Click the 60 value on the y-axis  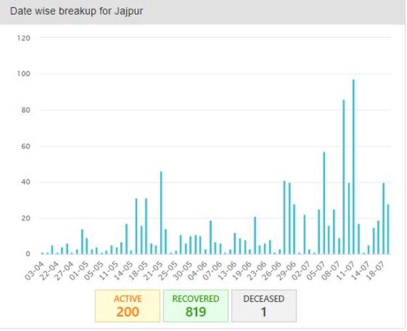[x=26, y=146]
